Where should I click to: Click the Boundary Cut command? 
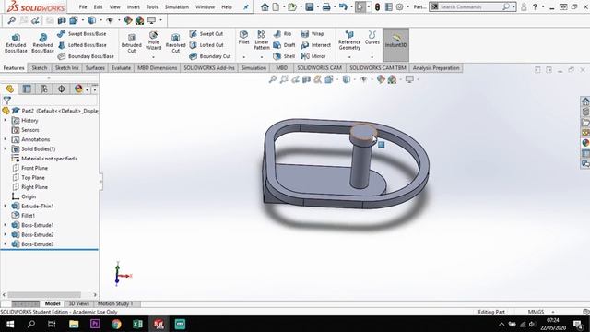pos(210,56)
